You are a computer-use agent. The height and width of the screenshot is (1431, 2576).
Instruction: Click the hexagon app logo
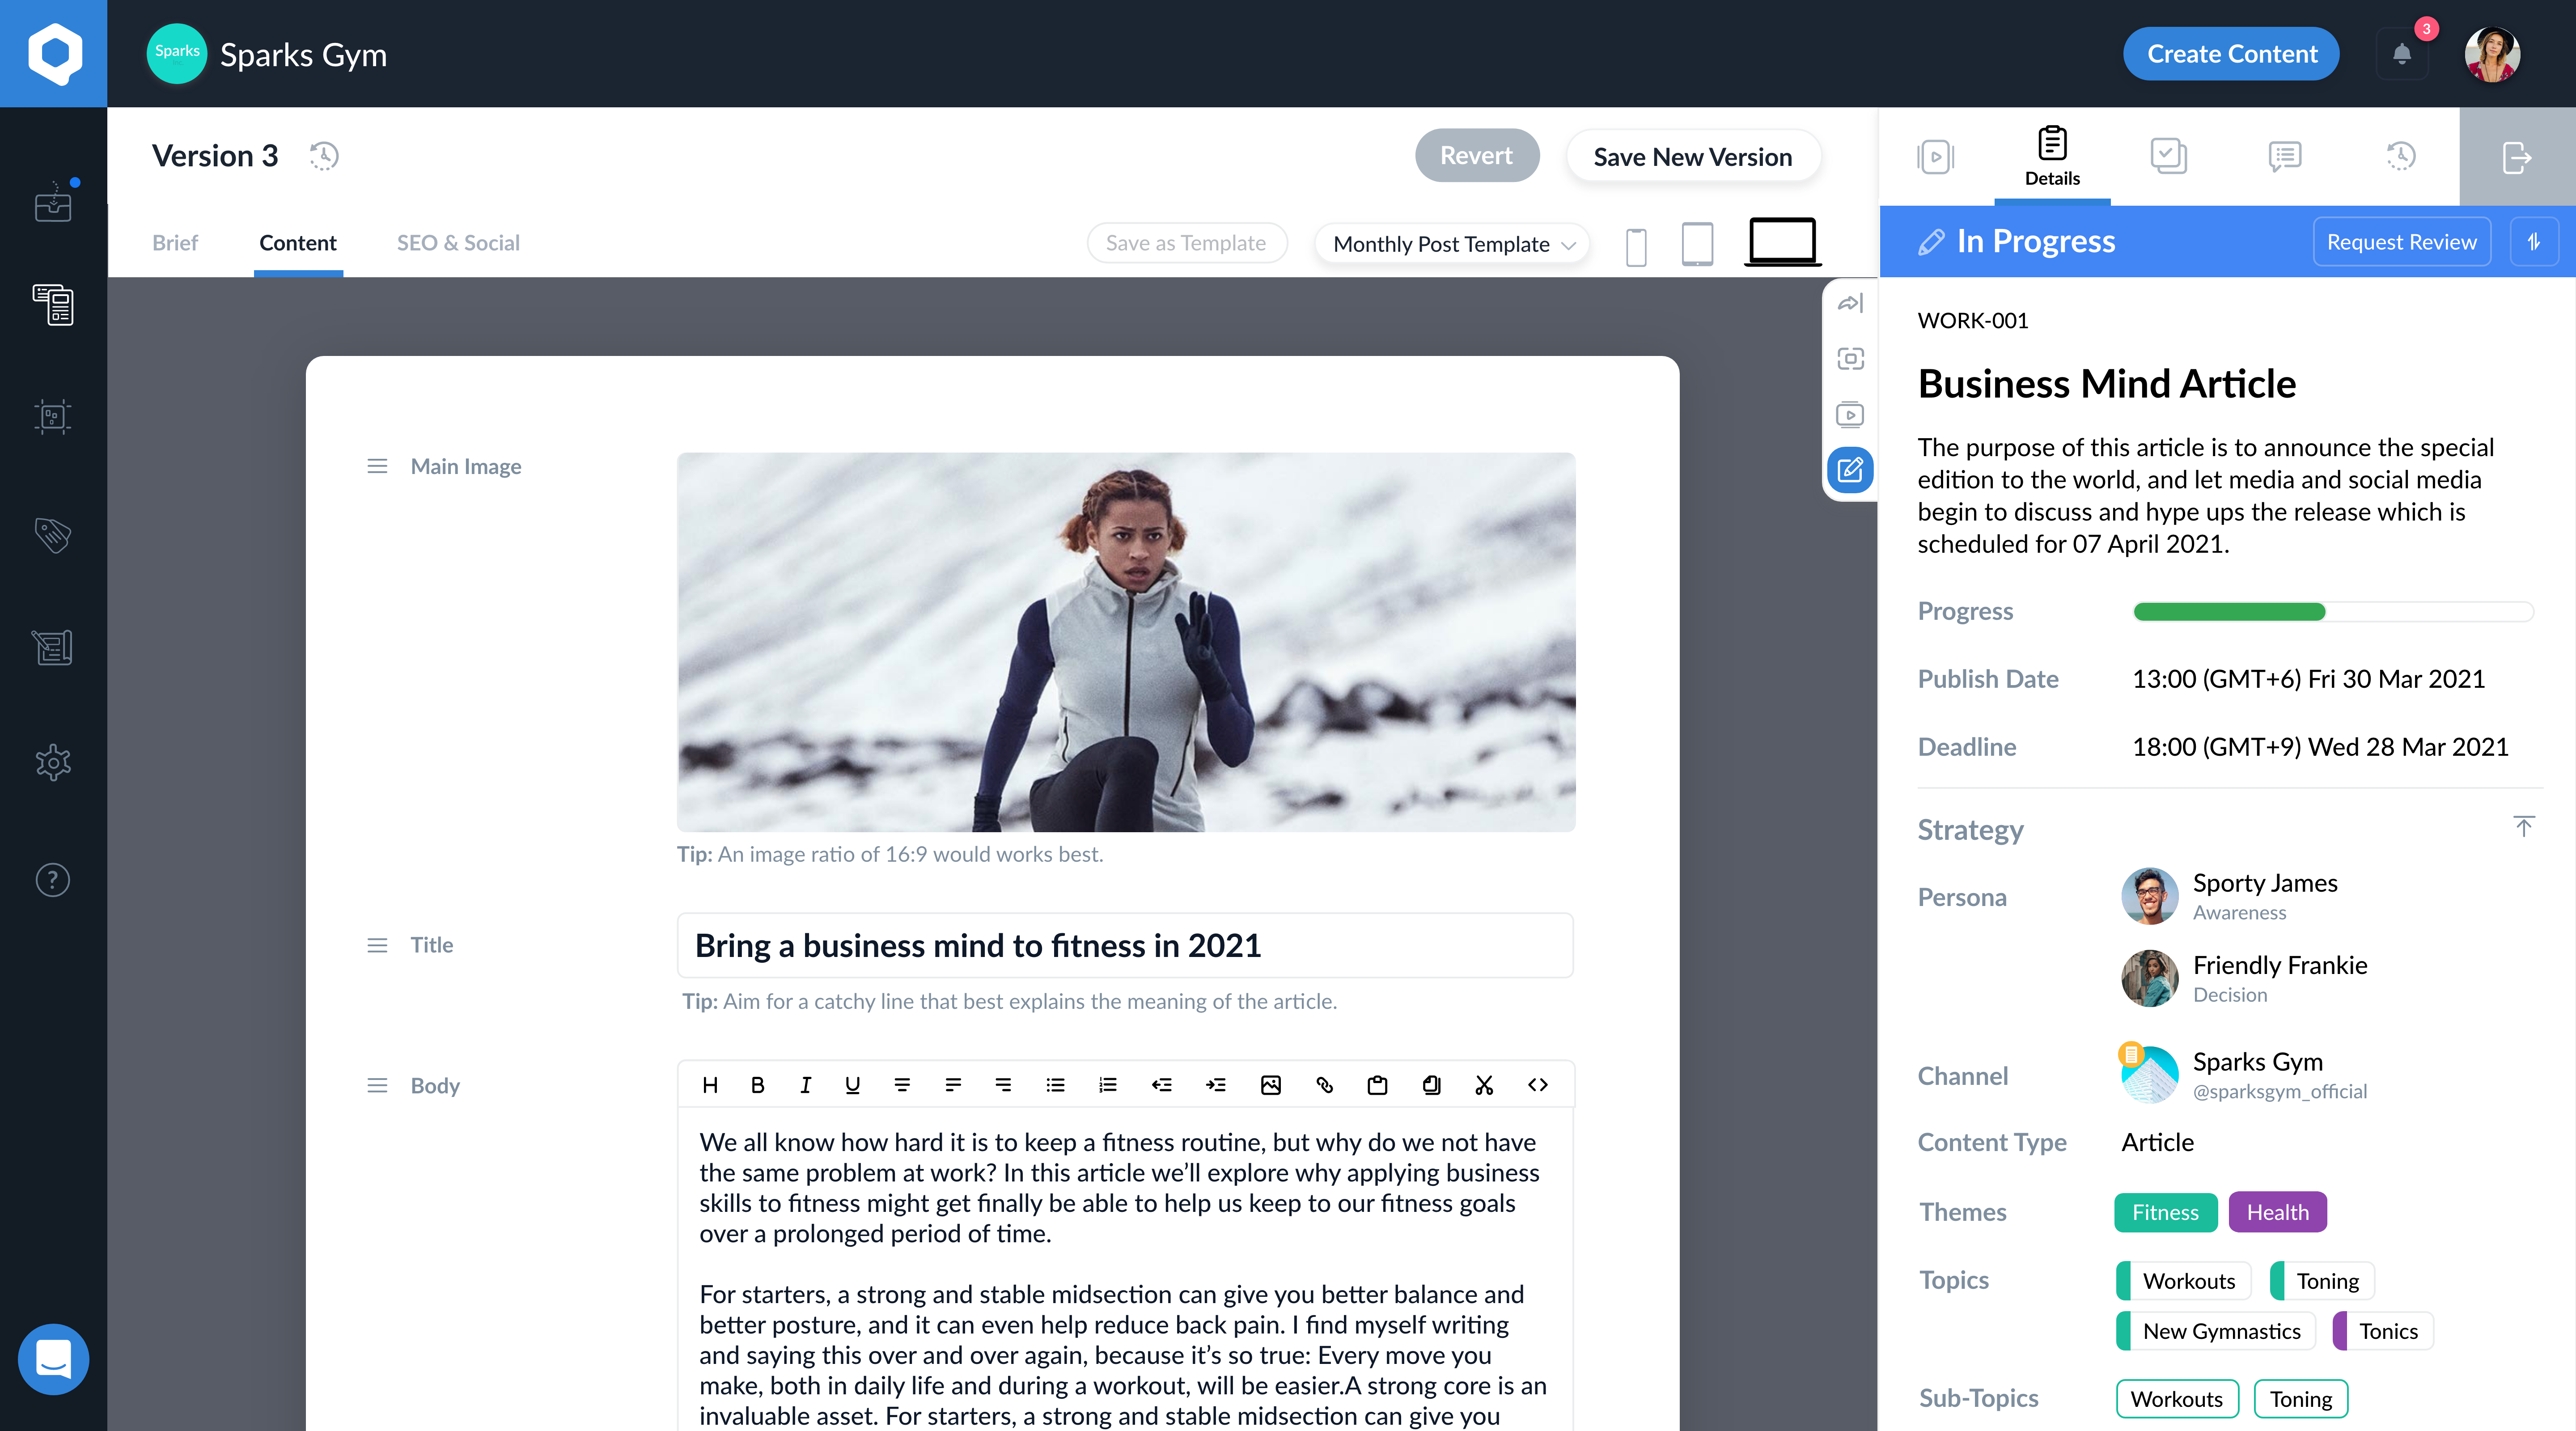tap(54, 54)
